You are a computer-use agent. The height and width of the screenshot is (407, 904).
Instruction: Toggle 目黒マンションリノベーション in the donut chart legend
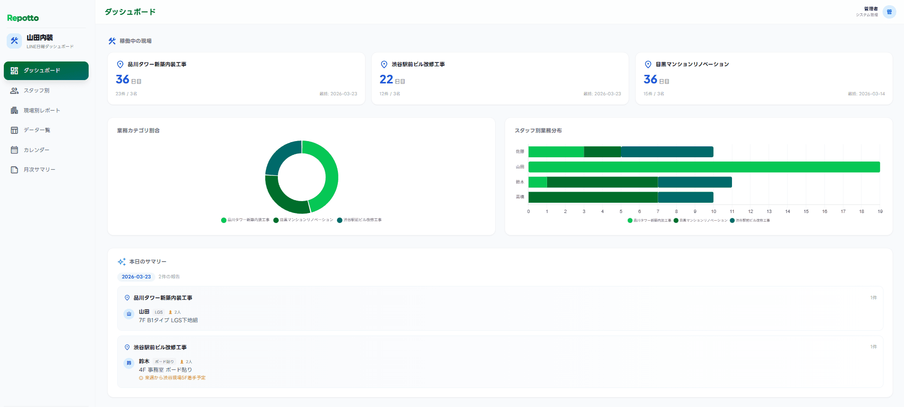tap(304, 220)
